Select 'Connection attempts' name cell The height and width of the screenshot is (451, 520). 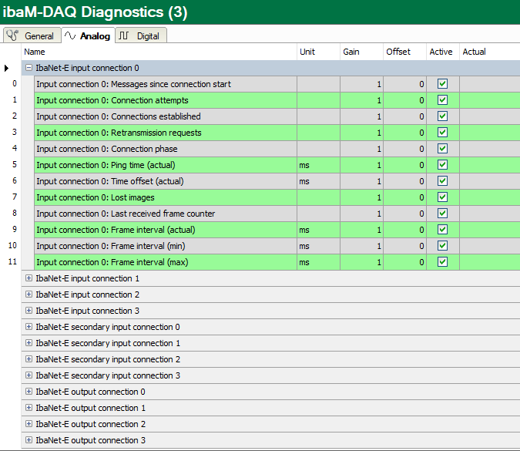(x=166, y=100)
